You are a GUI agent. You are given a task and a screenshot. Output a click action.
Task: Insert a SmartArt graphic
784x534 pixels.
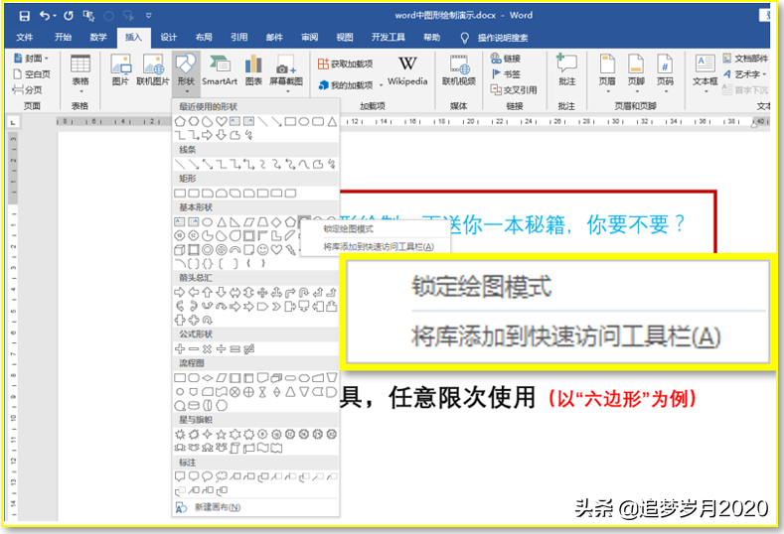(220, 70)
